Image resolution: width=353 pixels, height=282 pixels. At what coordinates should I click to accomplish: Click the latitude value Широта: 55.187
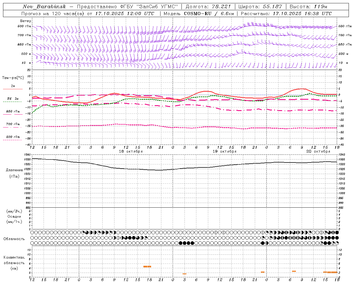[260, 7]
